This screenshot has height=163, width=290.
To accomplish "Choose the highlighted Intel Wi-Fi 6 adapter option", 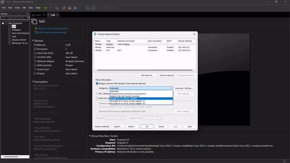I will tap(141, 99).
